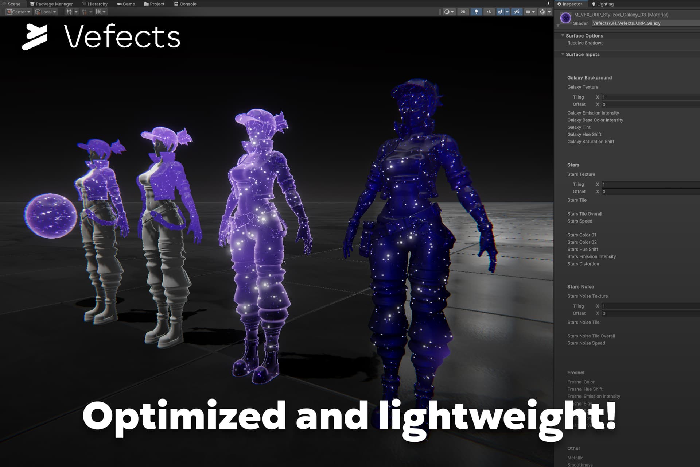Click Galaxy Emission Intensity label
Screen dimensions: 700x467
pyautogui.click(x=593, y=113)
